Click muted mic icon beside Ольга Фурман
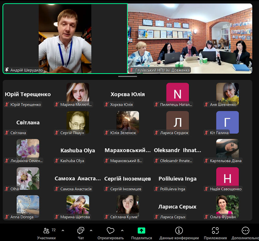This screenshot has width=259, height=241. (206, 217)
